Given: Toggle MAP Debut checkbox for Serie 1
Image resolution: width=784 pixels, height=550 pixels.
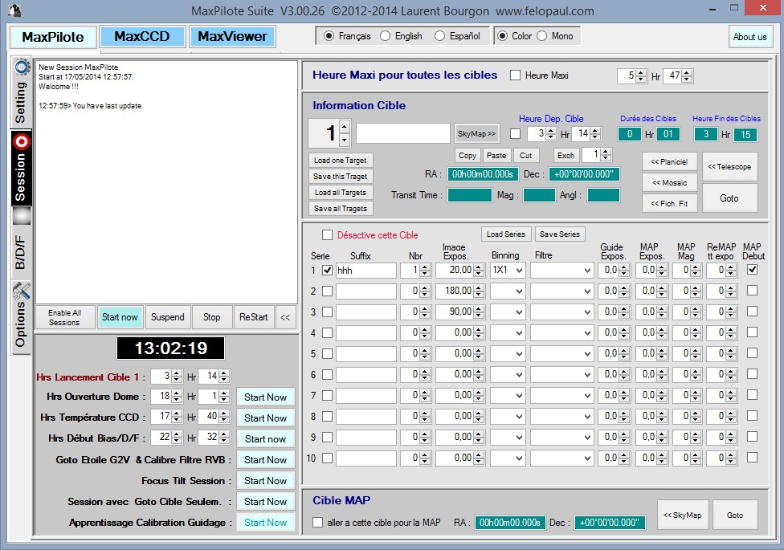Looking at the screenshot, I should click(x=752, y=270).
